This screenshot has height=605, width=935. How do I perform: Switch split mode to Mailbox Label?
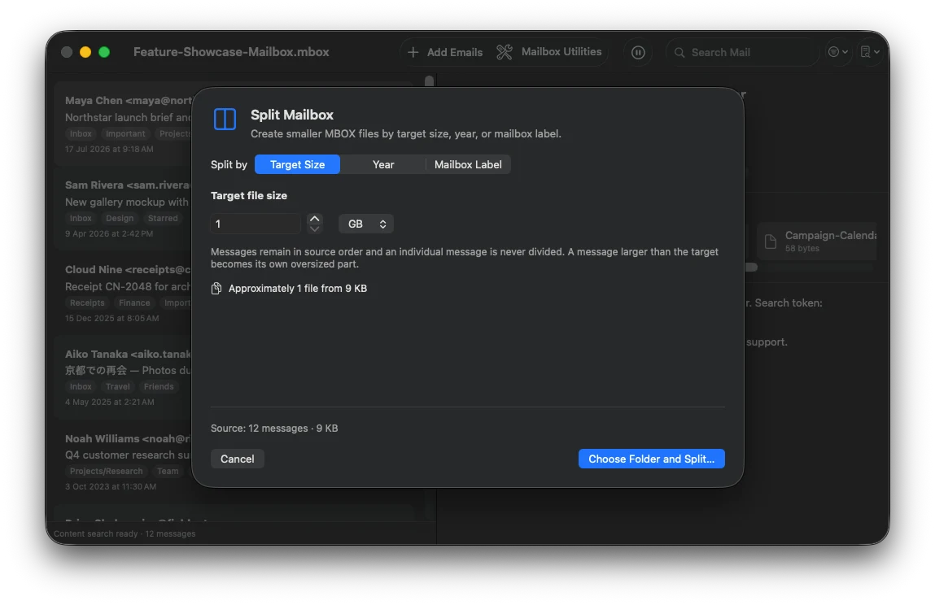pos(468,164)
